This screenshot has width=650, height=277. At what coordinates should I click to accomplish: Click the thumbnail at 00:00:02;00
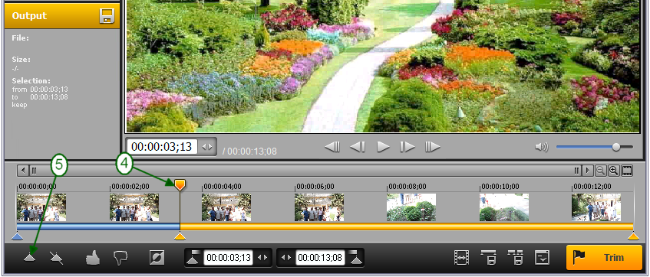[x=134, y=207]
